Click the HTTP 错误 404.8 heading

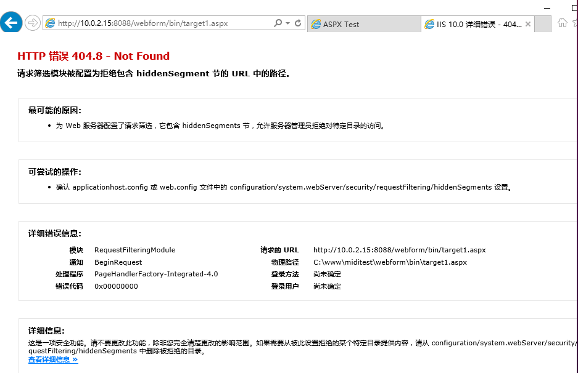(x=93, y=56)
